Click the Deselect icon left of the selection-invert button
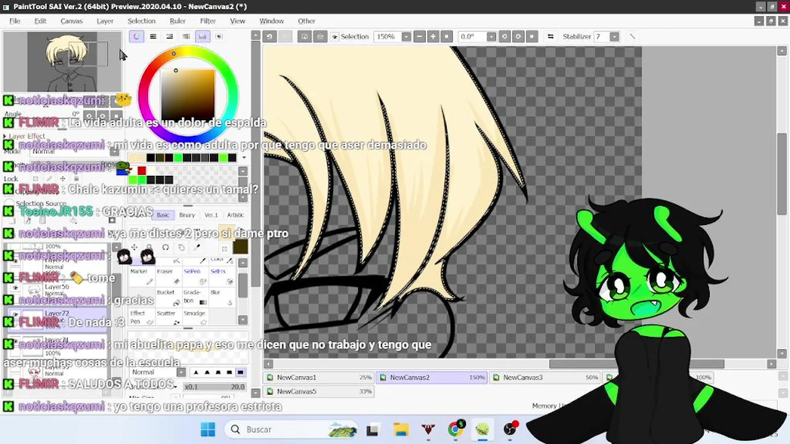 [x=305, y=36]
